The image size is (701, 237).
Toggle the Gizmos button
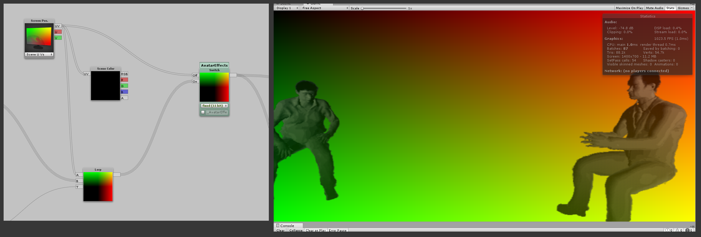(x=683, y=8)
